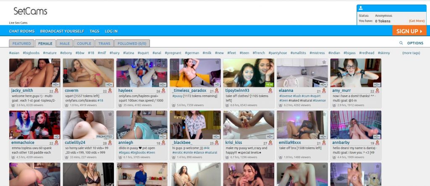Click the follow star on the elaanna thumbnail
The width and height of the screenshot is (430, 186).
325,62
